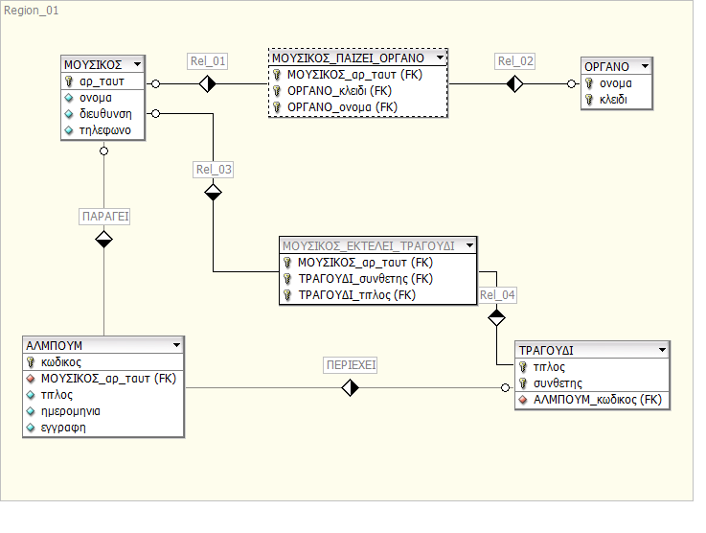Select the κλειδι column in ΟΡΓΑΝΟ

613,100
